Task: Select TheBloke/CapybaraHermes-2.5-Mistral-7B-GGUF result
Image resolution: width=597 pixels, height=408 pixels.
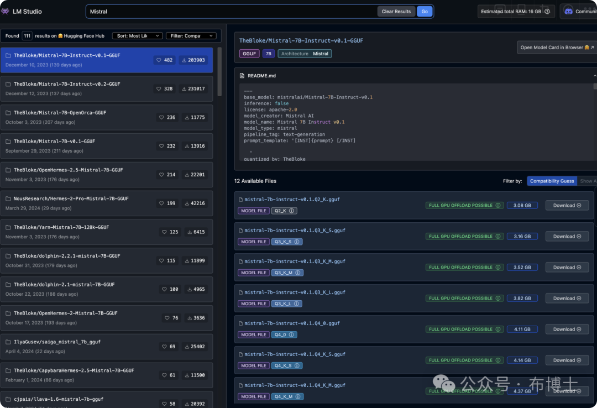Action: coord(107,375)
